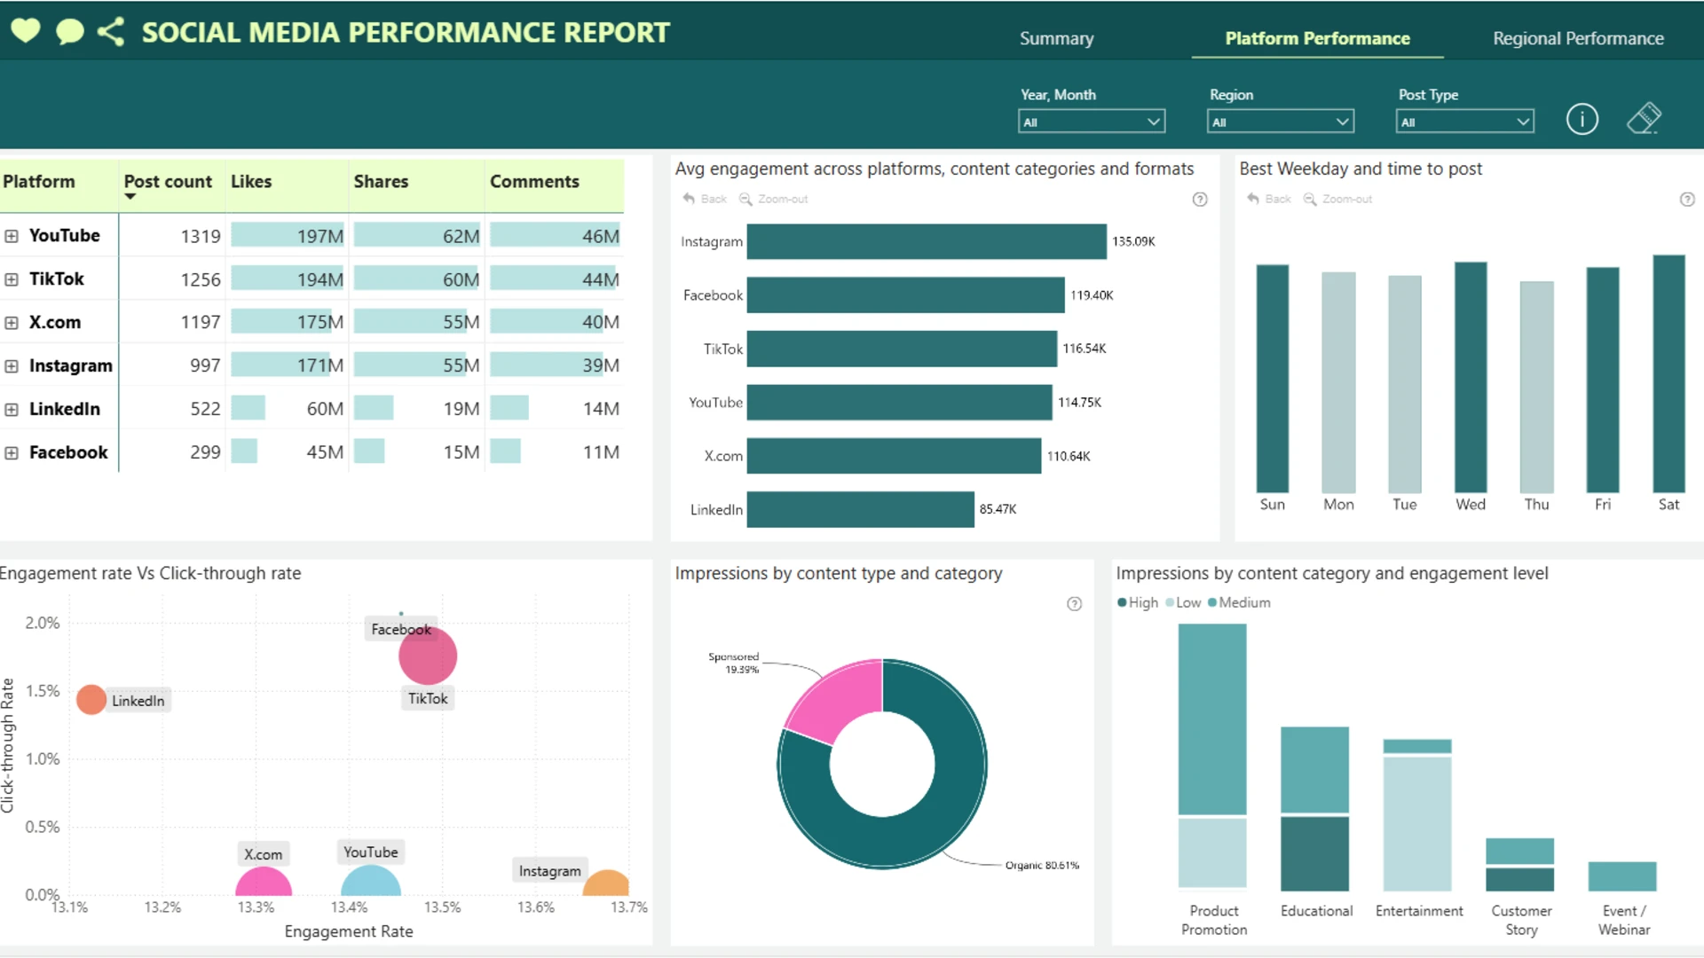Click Zoom-out on Avg engagement chart
The image size is (1704, 958).
[774, 200]
